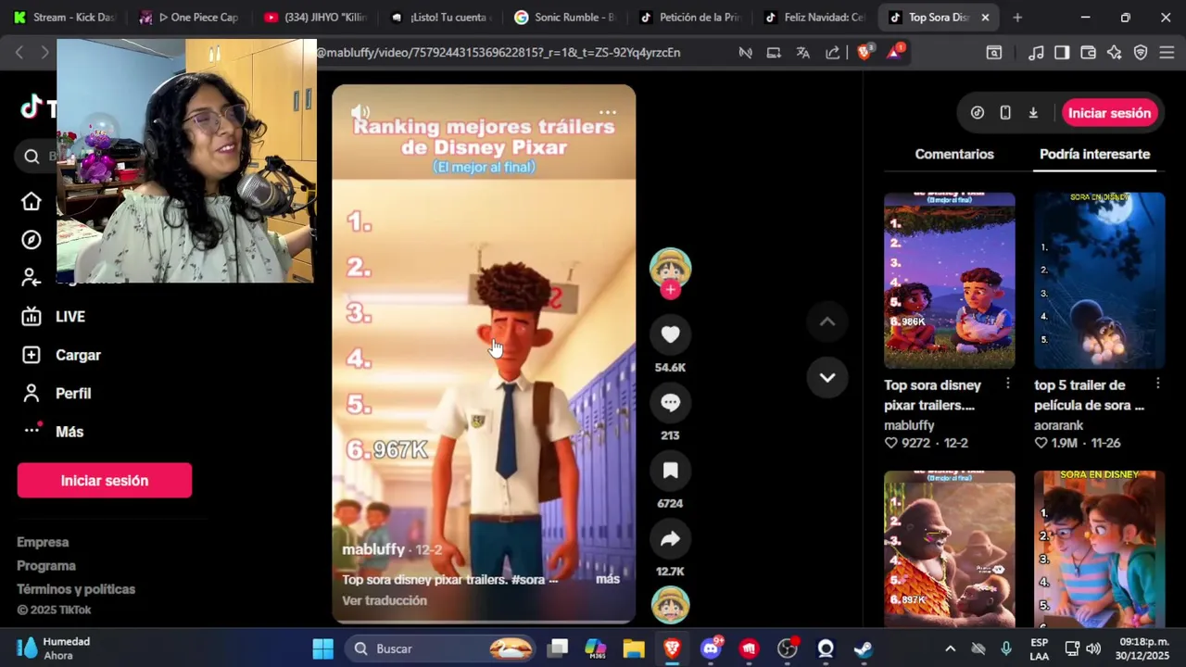Save video with the bookmark icon
Screen dimensions: 1186x667
coord(670,471)
